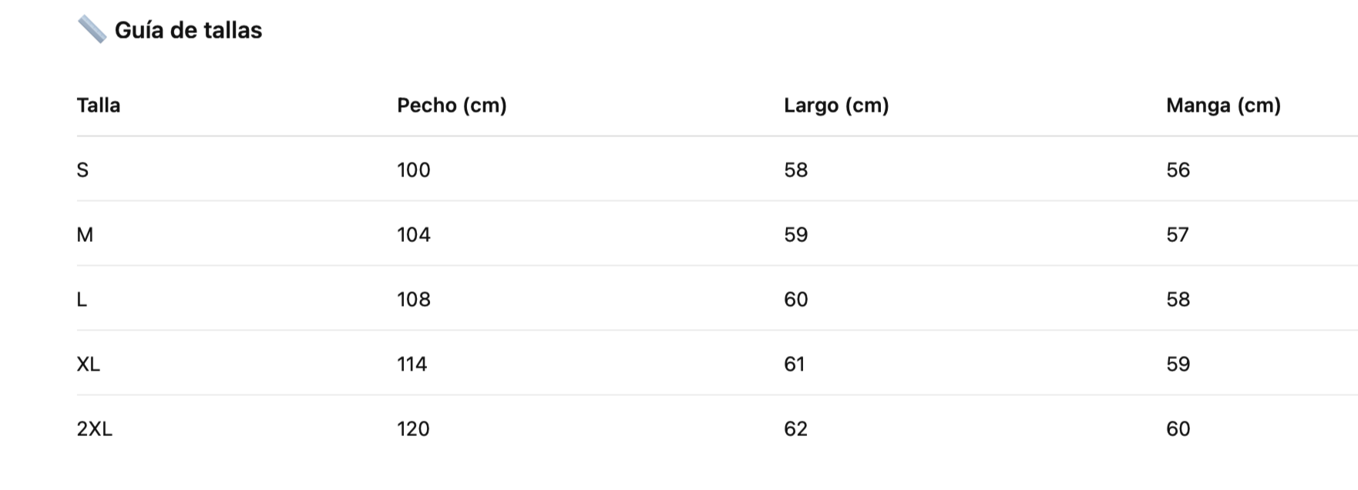Click the Guía de tallas heading
Image resolution: width=1358 pixels, height=490 pixels.
(188, 30)
